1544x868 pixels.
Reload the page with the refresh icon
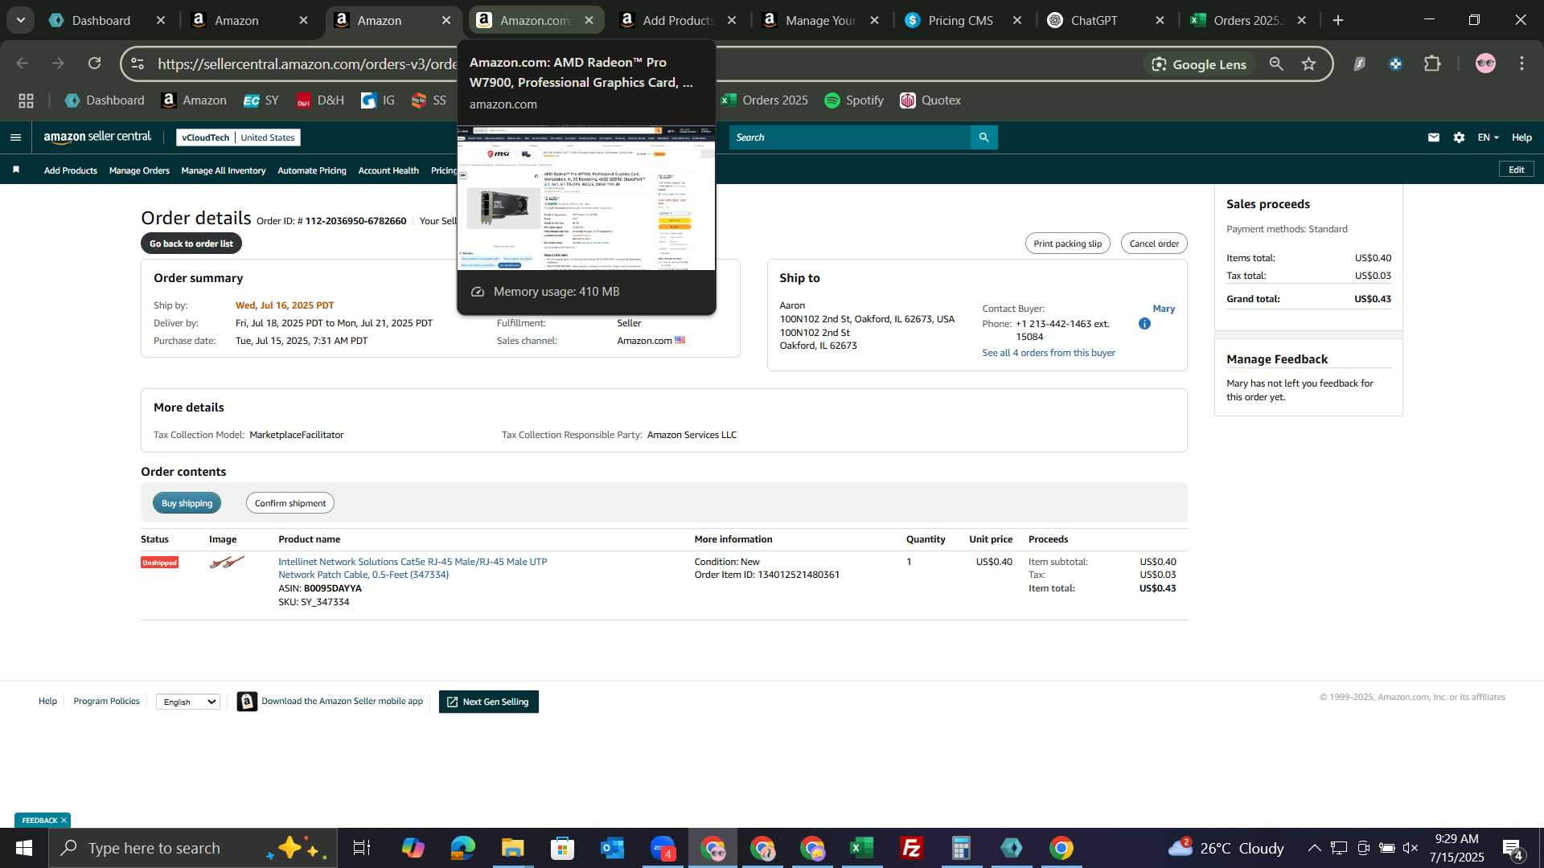coord(95,63)
